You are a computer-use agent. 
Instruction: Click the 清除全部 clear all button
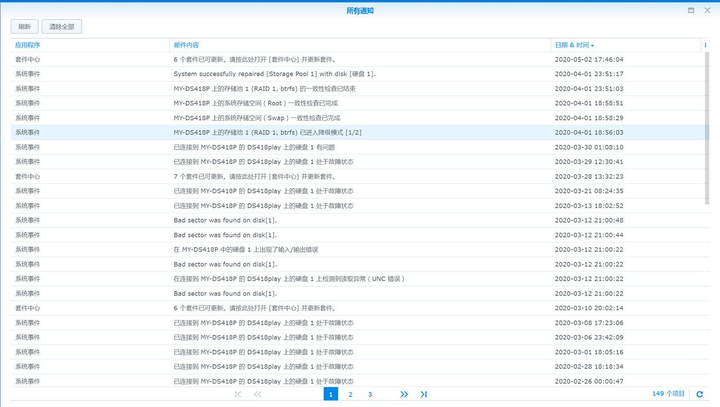[62, 26]
